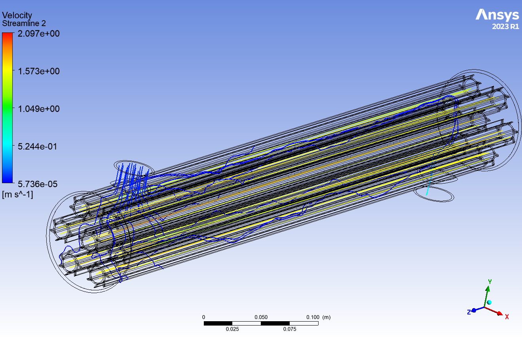This screenshot has height=339, width=522.
Task: Click the legend value 1.049e+00
Action: pyautogui.click(x=38, y=109)
